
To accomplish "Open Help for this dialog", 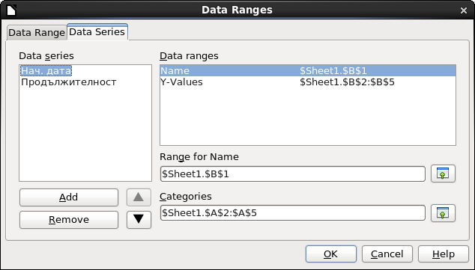I will pyautogui.click(x=444, y=254).
